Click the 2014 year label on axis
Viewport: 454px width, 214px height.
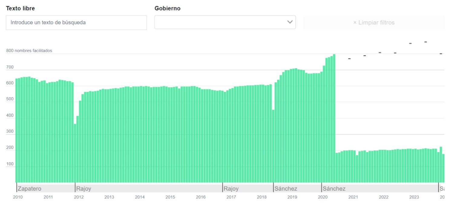[x=140, y=197]
